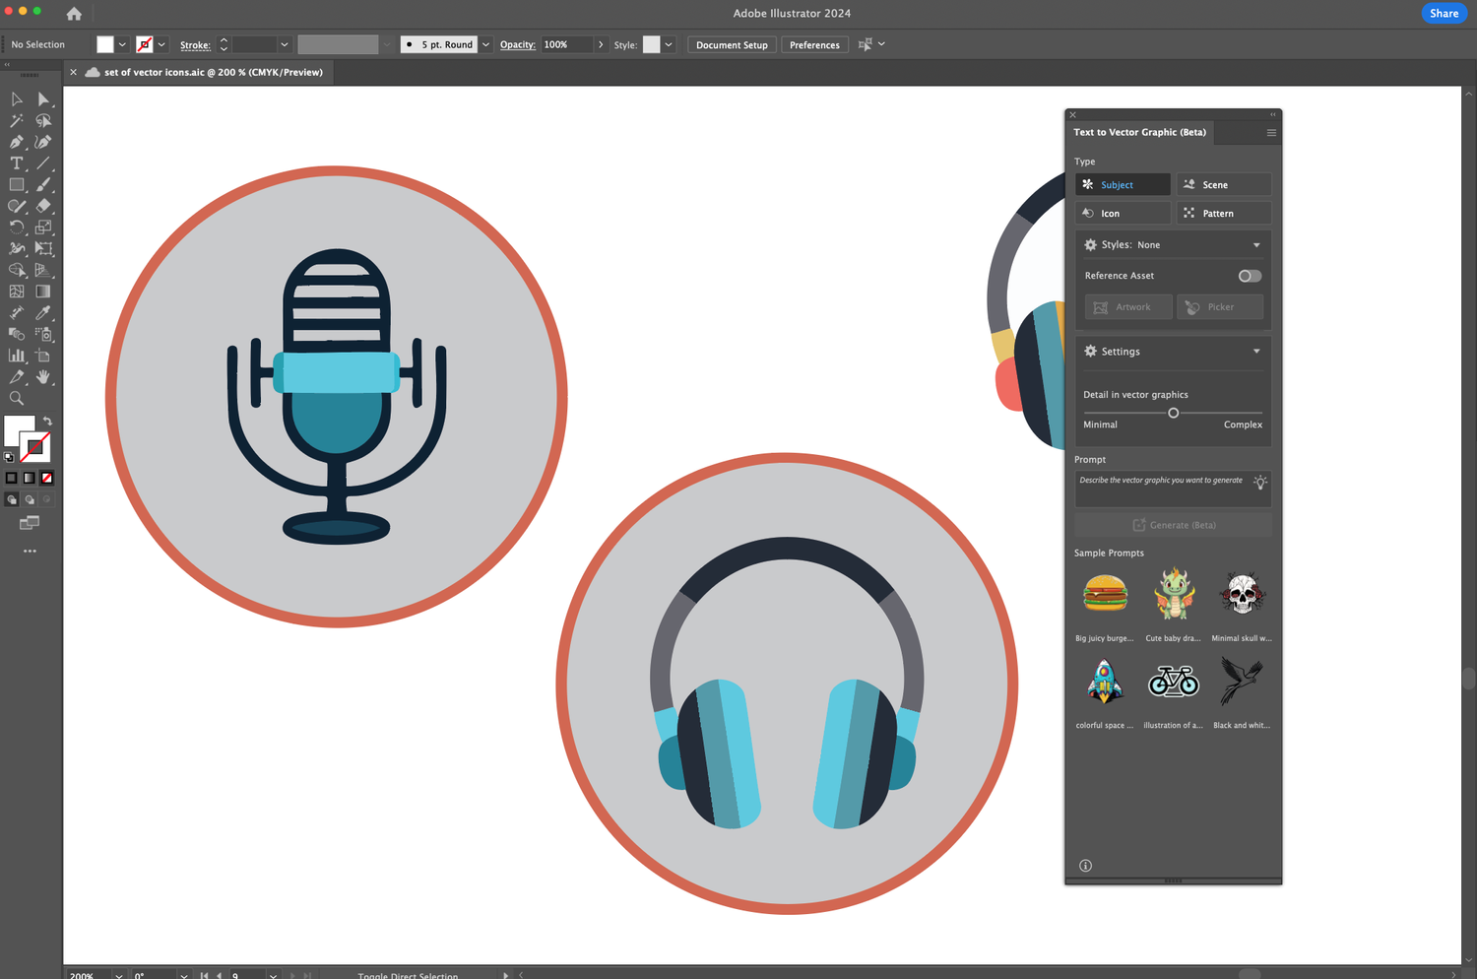Screen dimensions: 1477x979
Task: Select the Pen tool
Action: [x=16, y=142]
